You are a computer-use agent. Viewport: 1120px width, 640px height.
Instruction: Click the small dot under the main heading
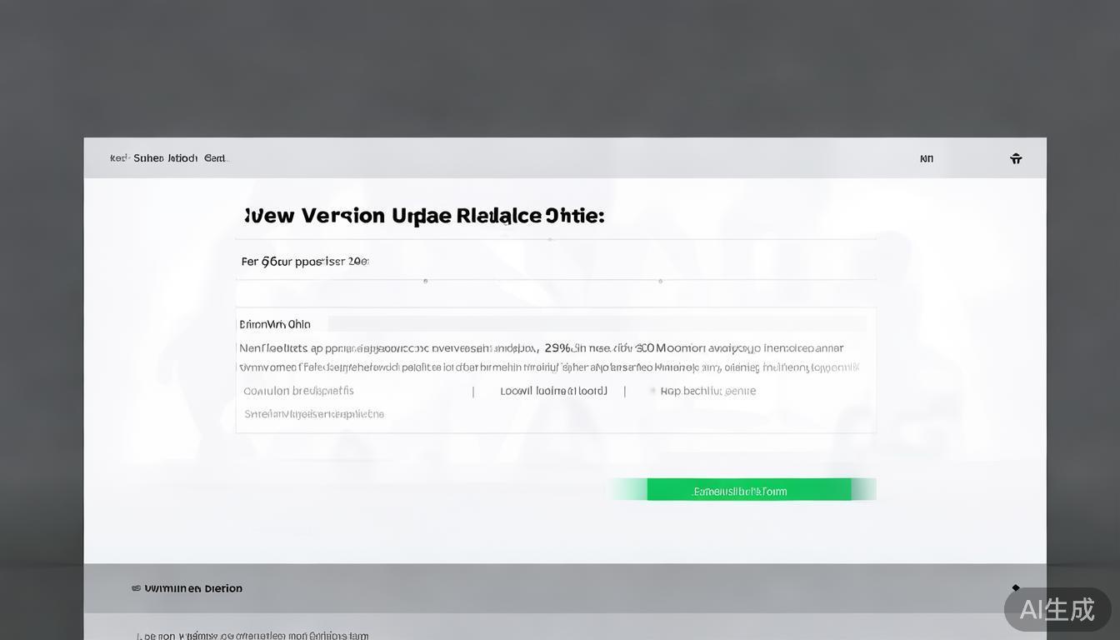549,239
